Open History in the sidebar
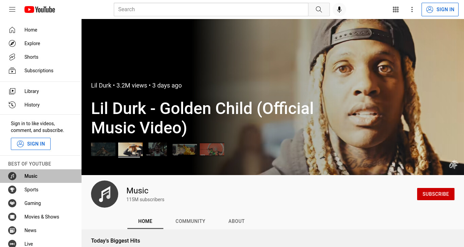 pos(41,105)
